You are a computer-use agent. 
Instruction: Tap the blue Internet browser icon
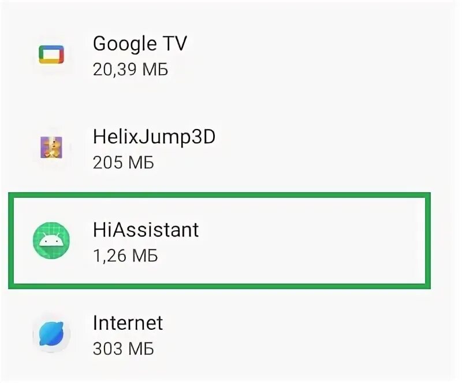51,333
